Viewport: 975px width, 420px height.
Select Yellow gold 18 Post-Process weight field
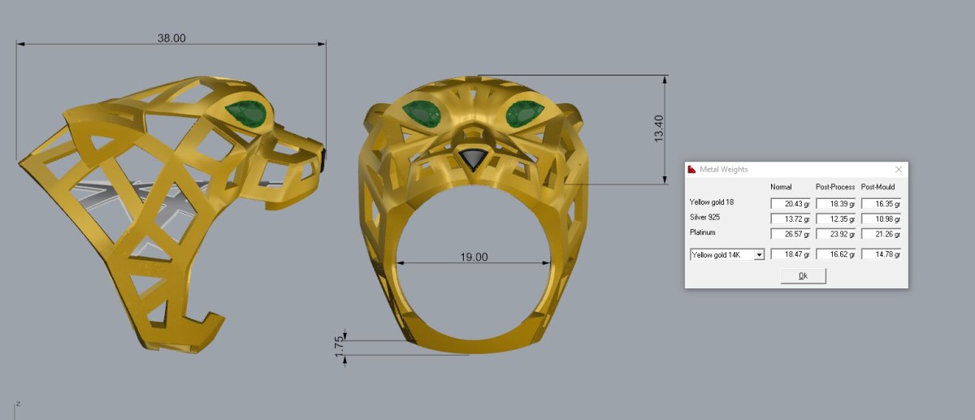point(836,204)
